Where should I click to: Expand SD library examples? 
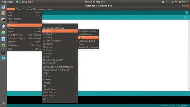pyautogui.click(x=60, y=99)
